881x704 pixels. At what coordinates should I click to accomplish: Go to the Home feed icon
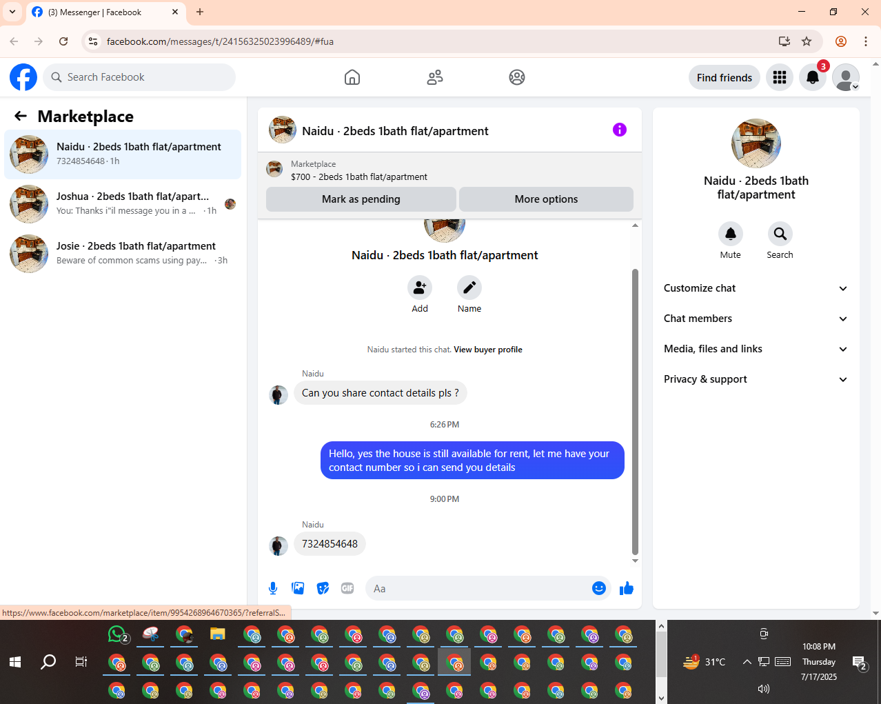(352, 77)
